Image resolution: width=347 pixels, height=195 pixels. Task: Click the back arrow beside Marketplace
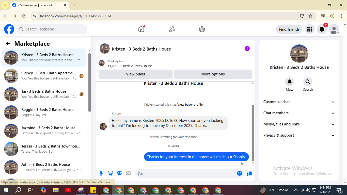(8, 43)
